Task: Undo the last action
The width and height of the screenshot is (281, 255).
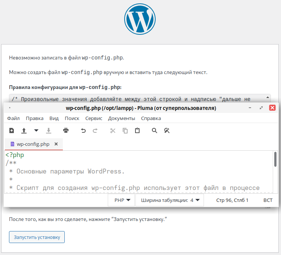Action: click(x=83, y=130)
